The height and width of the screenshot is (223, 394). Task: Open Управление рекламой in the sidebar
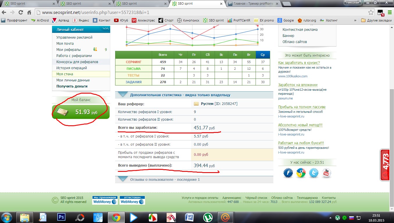74,37
